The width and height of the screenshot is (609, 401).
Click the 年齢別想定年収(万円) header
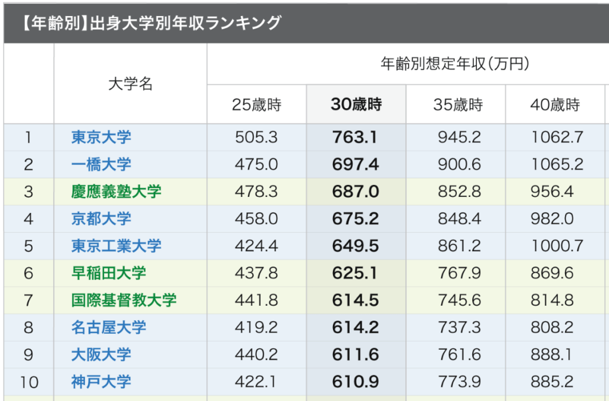coord(455,63)
